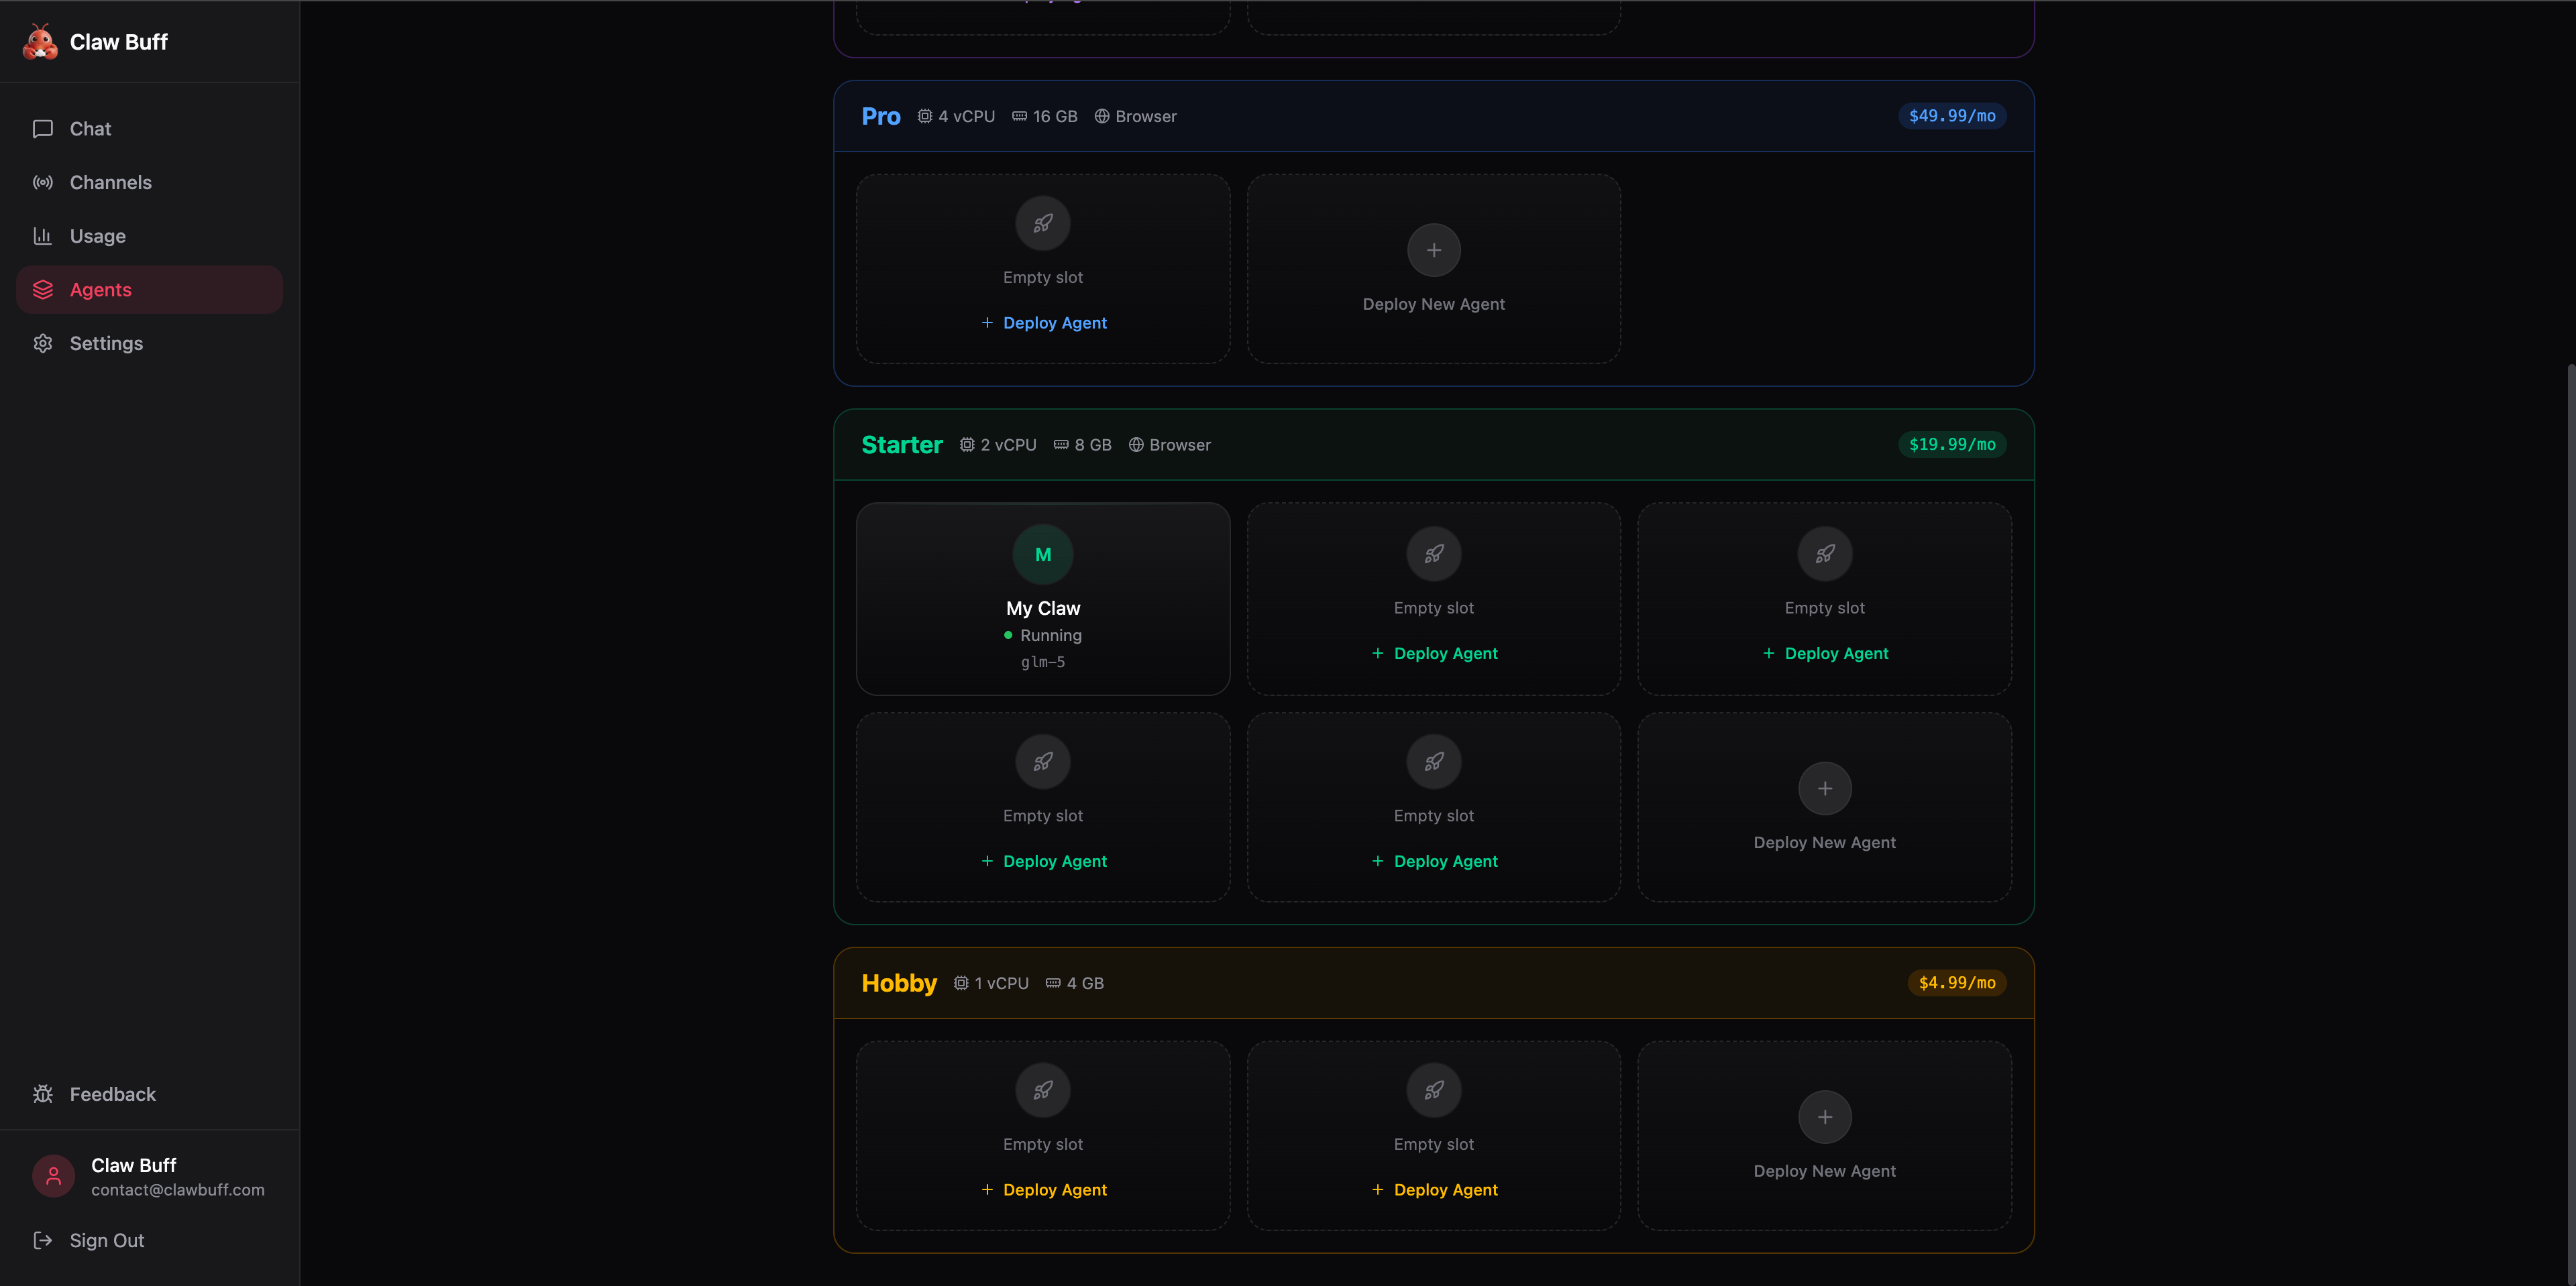Viewport: 2576px width, 1286px height.
Task: Click Deploy Agent in second Hobby slot
Action: click(1445, 1190)
